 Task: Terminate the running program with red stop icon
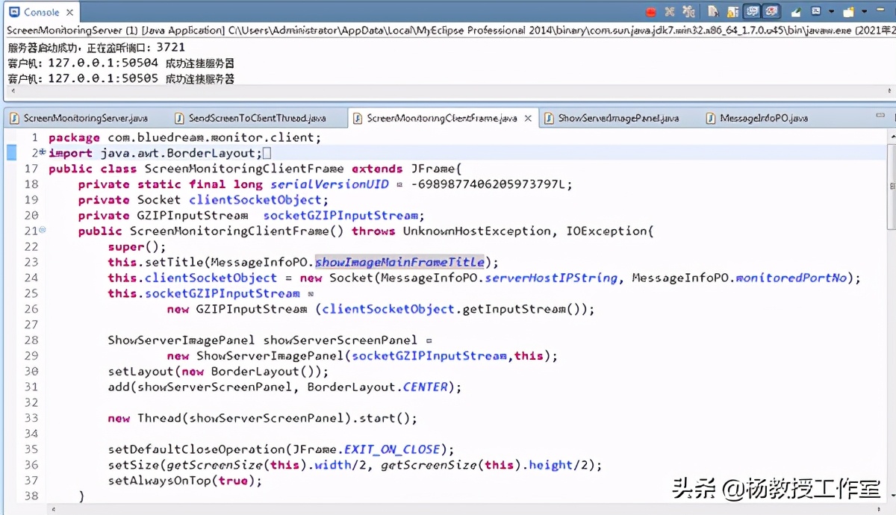[650, 12]
